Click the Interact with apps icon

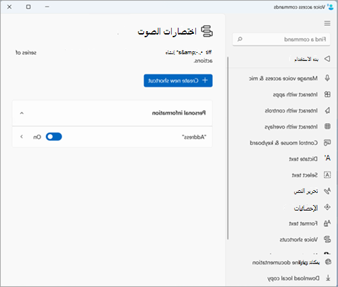327,94
